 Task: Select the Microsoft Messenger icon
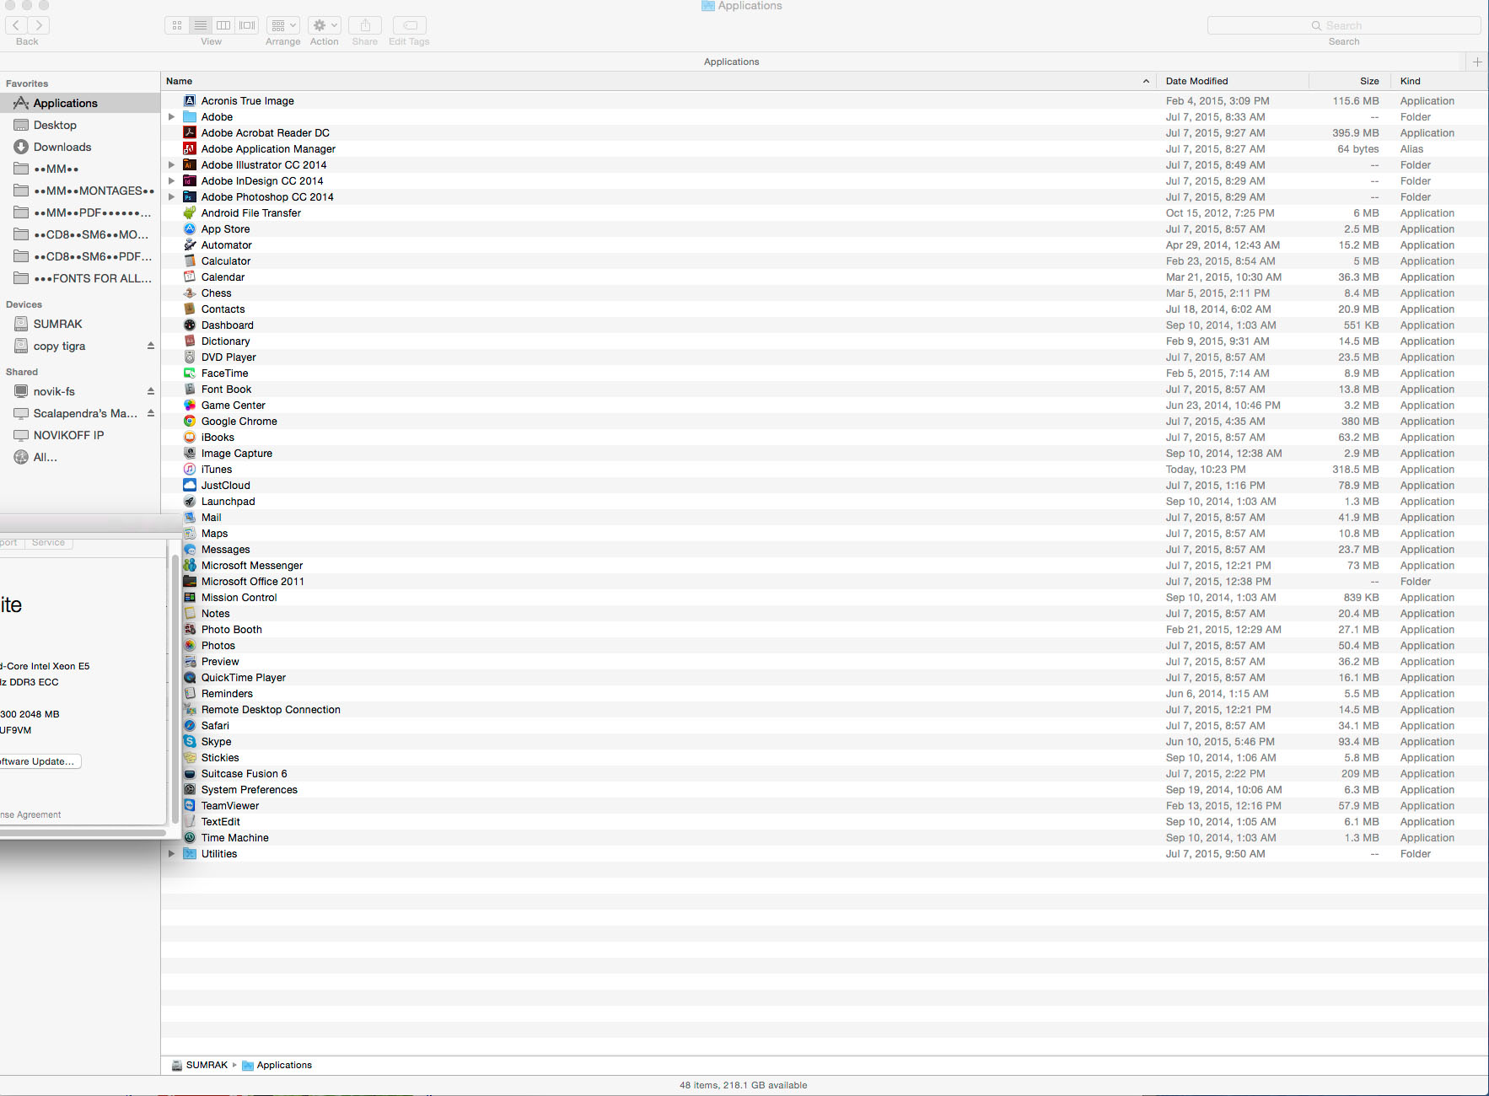(x=190, y=565)
